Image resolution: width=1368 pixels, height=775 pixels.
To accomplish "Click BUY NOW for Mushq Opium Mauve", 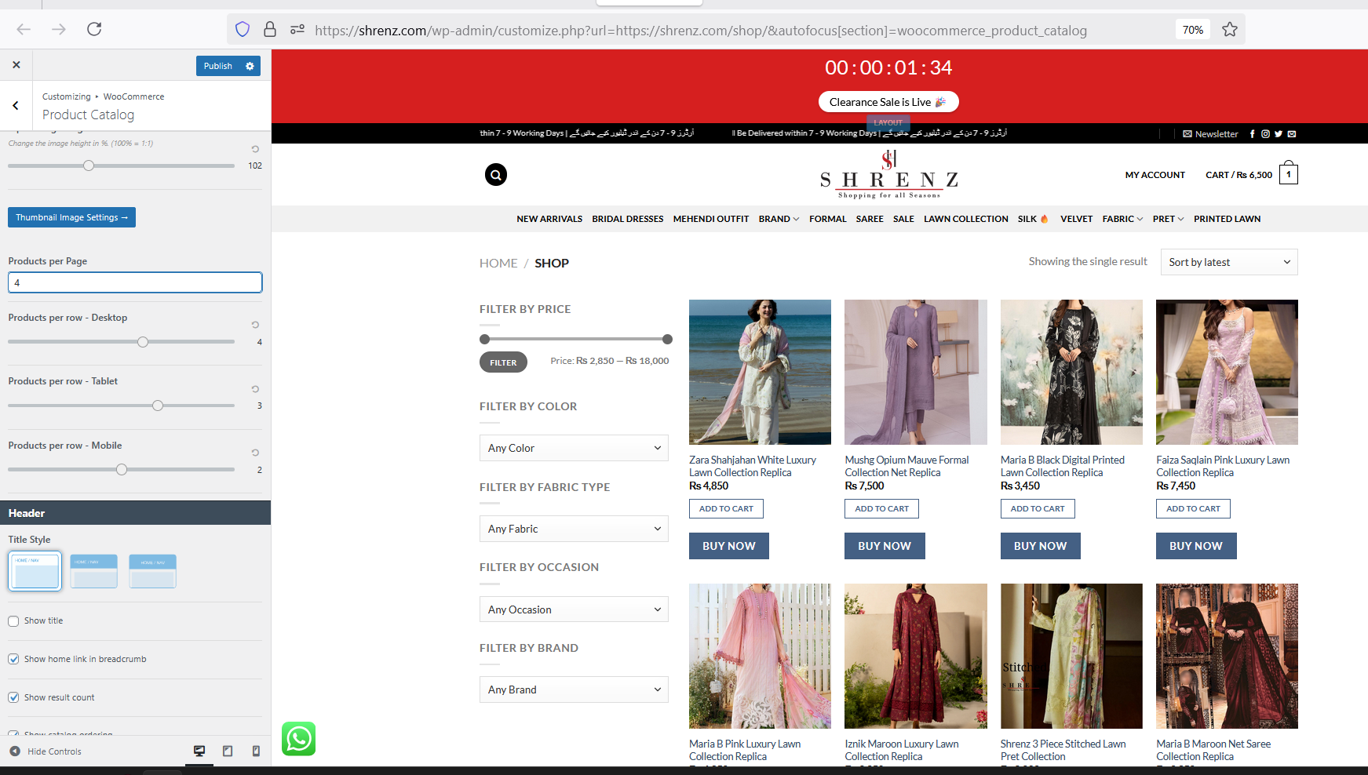I will [885, 546].
